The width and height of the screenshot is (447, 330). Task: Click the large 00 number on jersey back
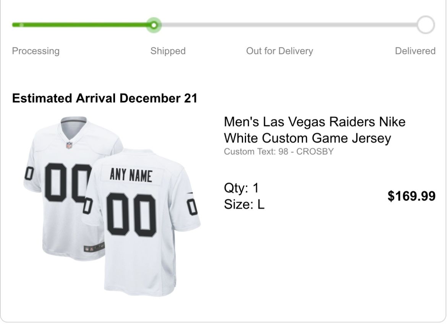pyautogui.click(x=131, y=215)
